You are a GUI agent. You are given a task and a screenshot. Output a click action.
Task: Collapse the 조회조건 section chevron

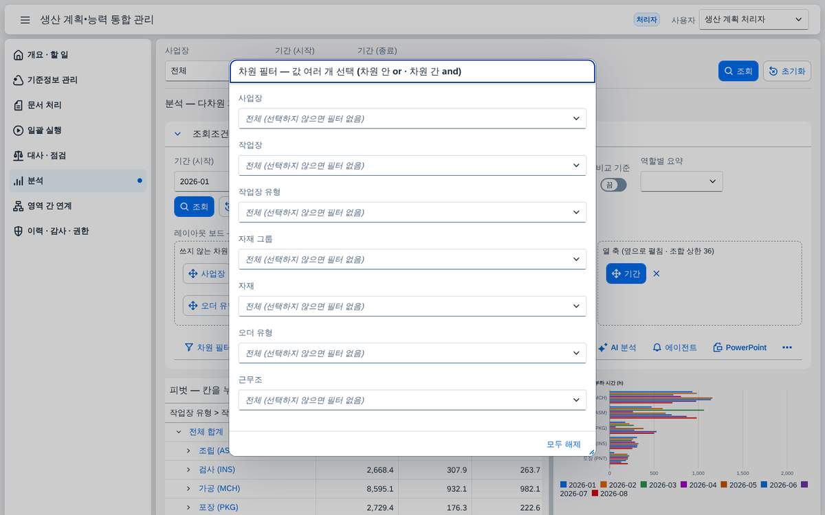tap(177, 135)
